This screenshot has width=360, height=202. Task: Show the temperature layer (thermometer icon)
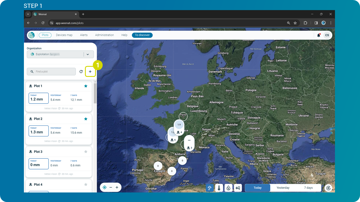click(219, 188)
